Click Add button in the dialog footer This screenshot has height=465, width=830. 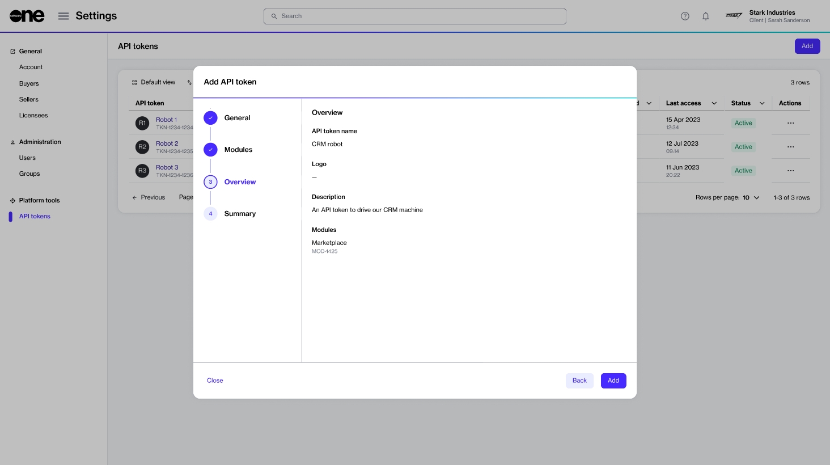[613, 381]
